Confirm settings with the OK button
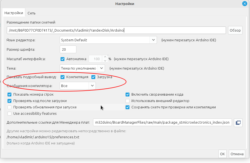 click(x=222, y=154)
